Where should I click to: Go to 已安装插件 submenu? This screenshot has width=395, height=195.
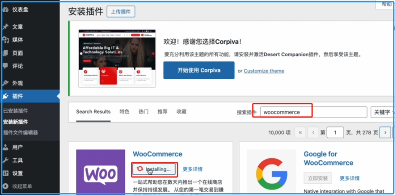pos(16,111)
